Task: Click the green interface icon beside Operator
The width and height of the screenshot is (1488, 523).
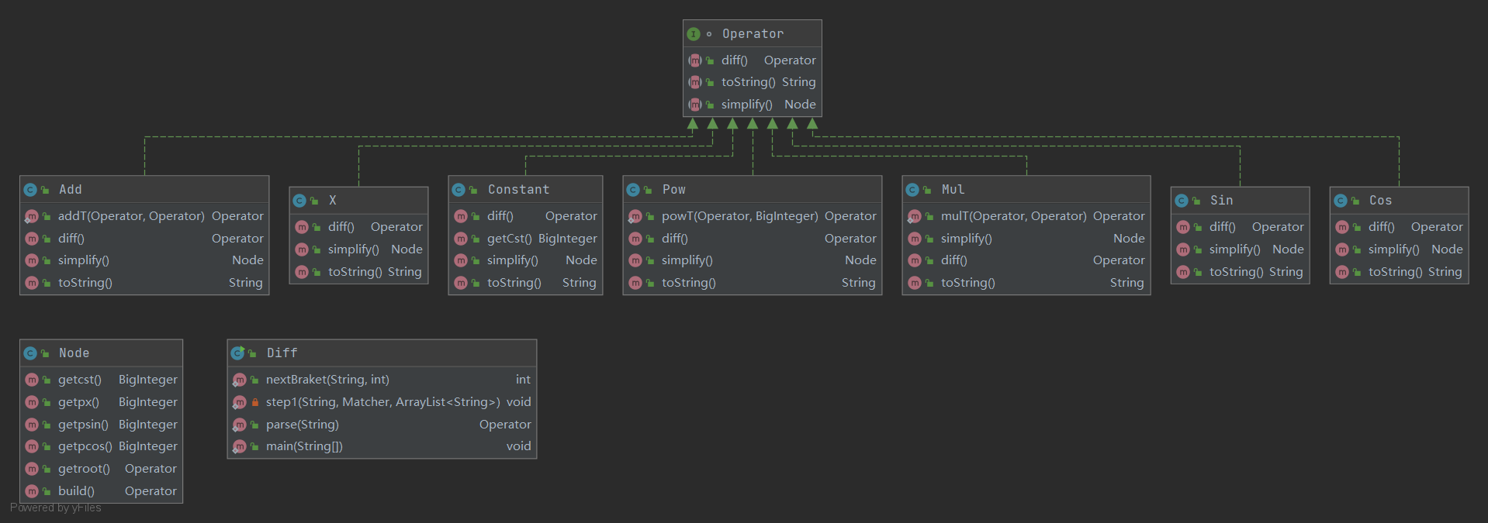Action: pyautogui.click(x=694, y=34)
